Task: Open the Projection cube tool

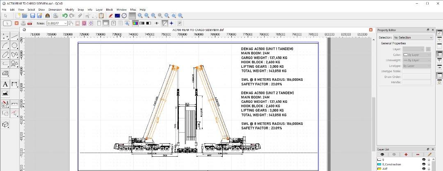Action: [5, 124]
